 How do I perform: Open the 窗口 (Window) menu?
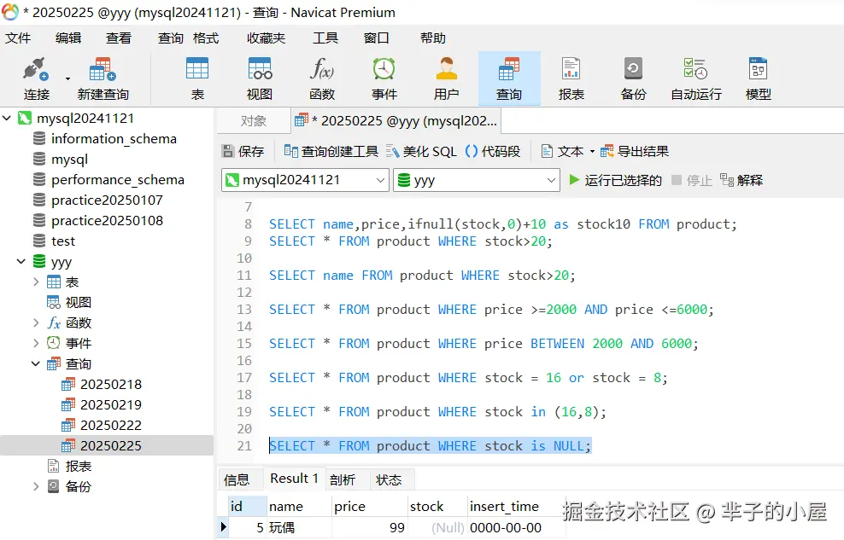pos(376,38)
